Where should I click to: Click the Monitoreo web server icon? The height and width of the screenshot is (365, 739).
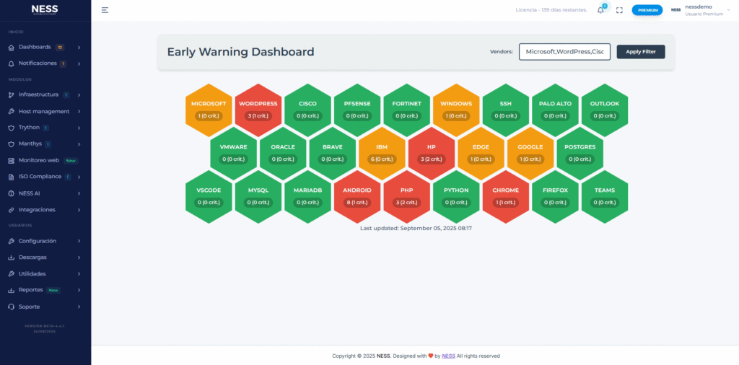(x=12, y=160)
